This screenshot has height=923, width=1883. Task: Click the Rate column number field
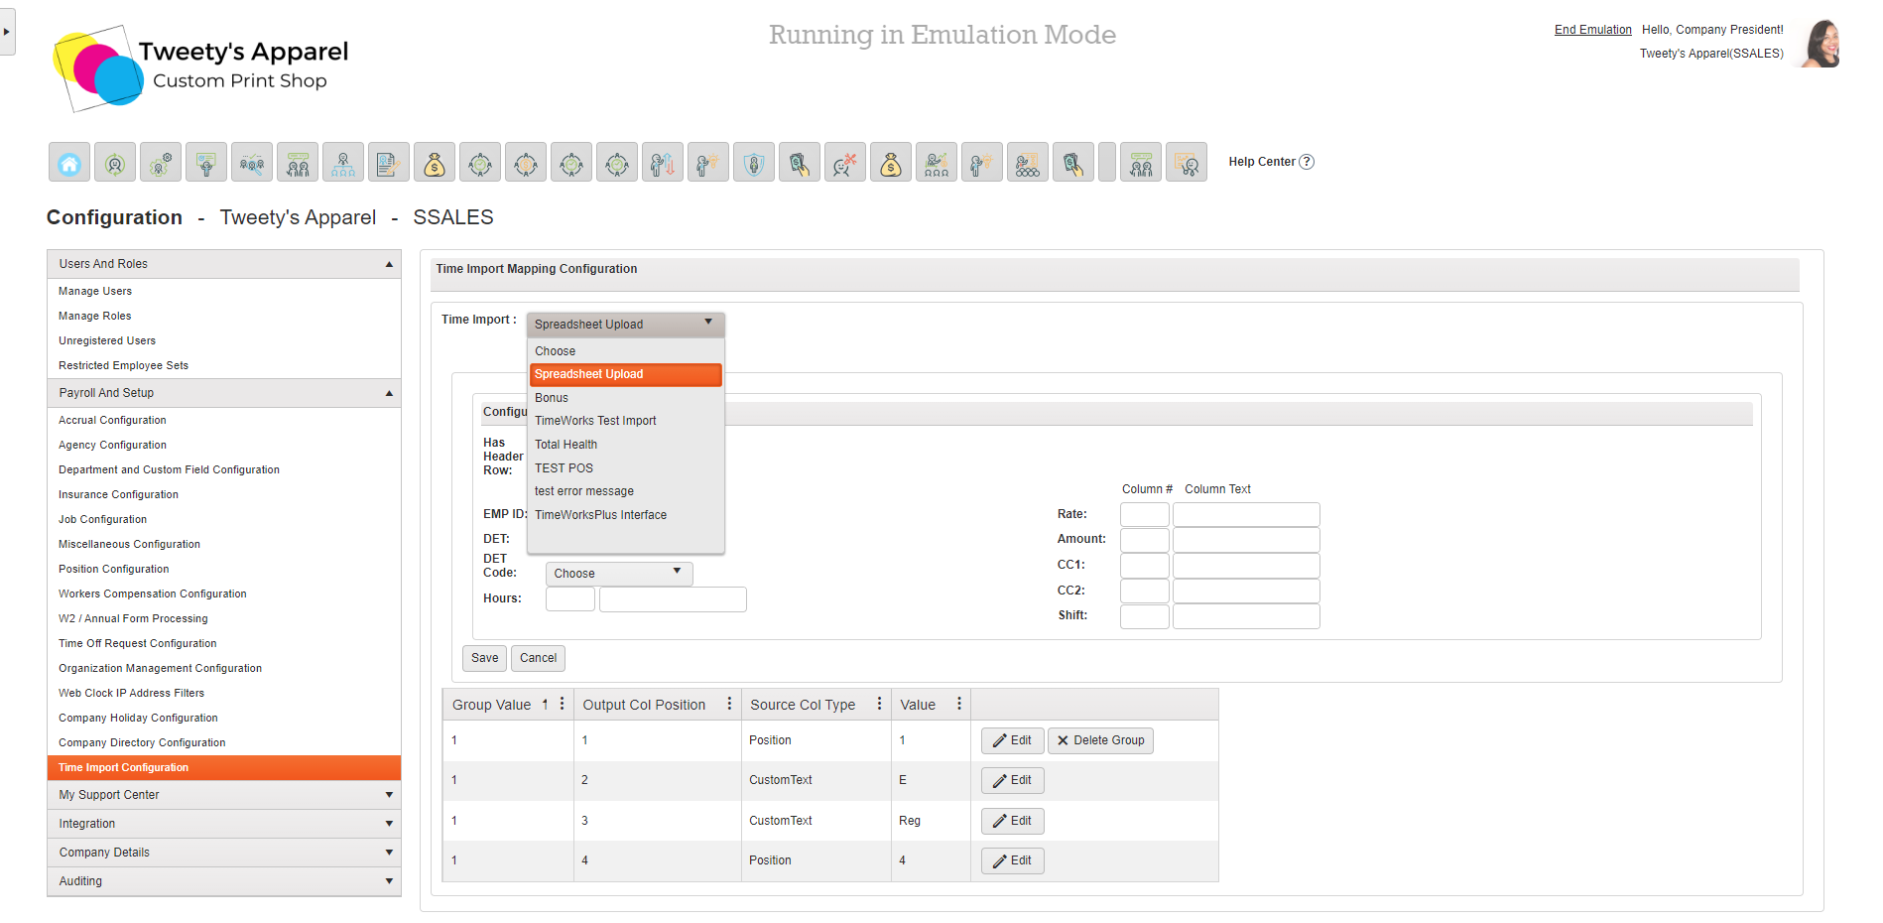pos(1144,514)
